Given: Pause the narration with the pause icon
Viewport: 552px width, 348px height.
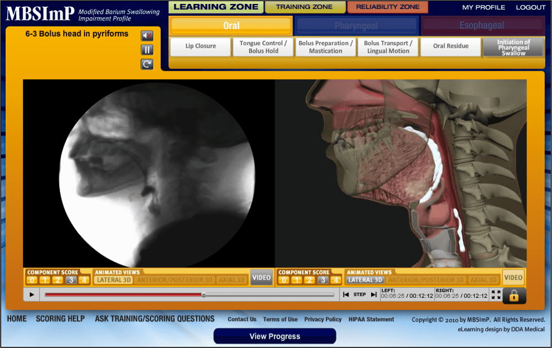Looking at the screenshot, I should (x=147, y=50).
